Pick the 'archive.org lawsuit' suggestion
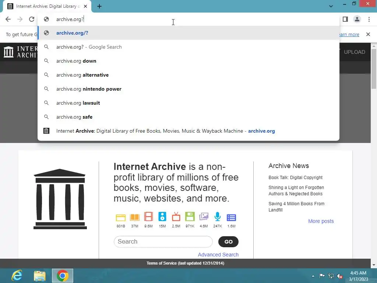The width and height of the screenshot is (377, 283). pyautogui.click(x=188, y=103)
